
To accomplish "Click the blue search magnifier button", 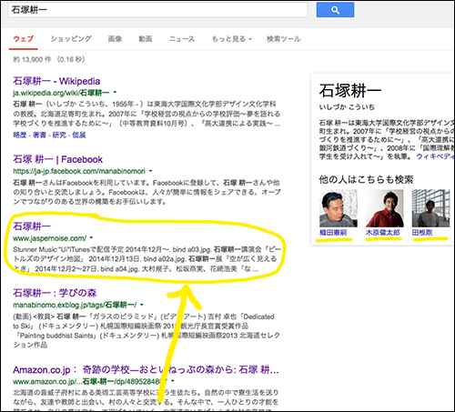I will point(335,10).
